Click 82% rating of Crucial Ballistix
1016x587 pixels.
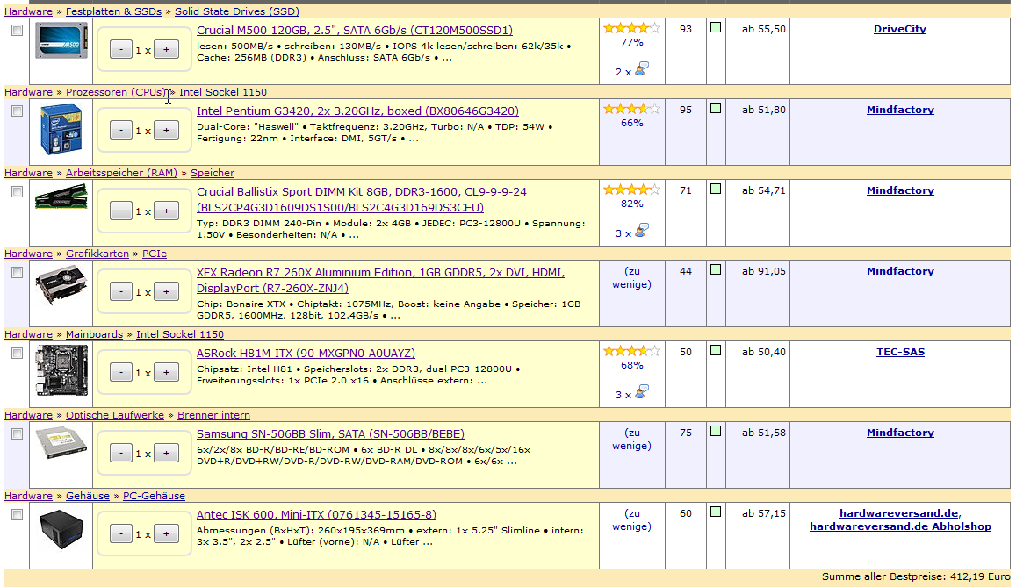pos(631,204)
